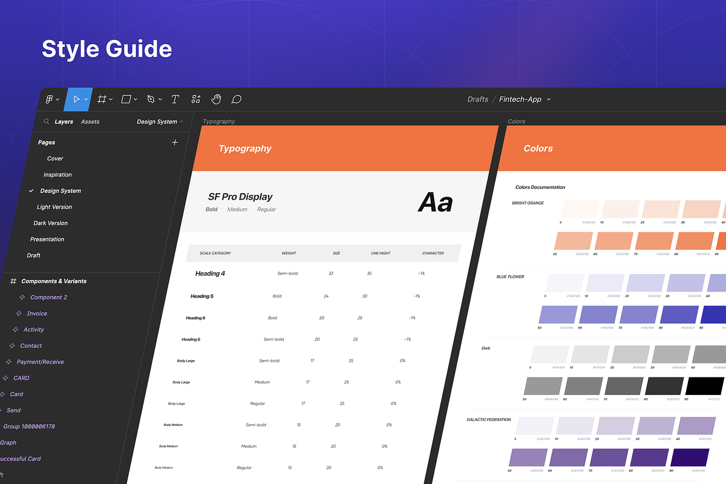Select the Group 1000006178 layer
Image resolution: width=726 pixels, height=484 pixels.
(29, 427)
